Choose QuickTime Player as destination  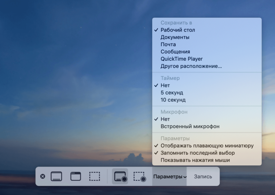tap(207, 59)
